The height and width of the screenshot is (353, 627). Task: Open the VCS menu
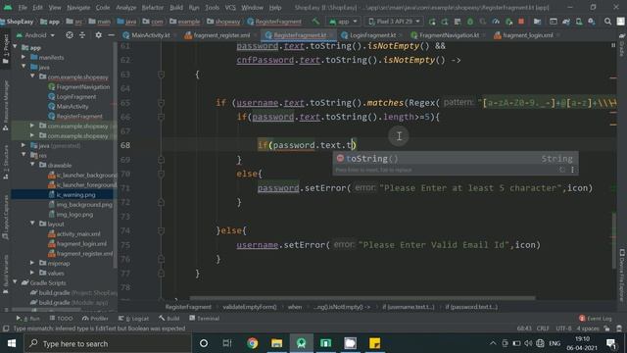230,8
